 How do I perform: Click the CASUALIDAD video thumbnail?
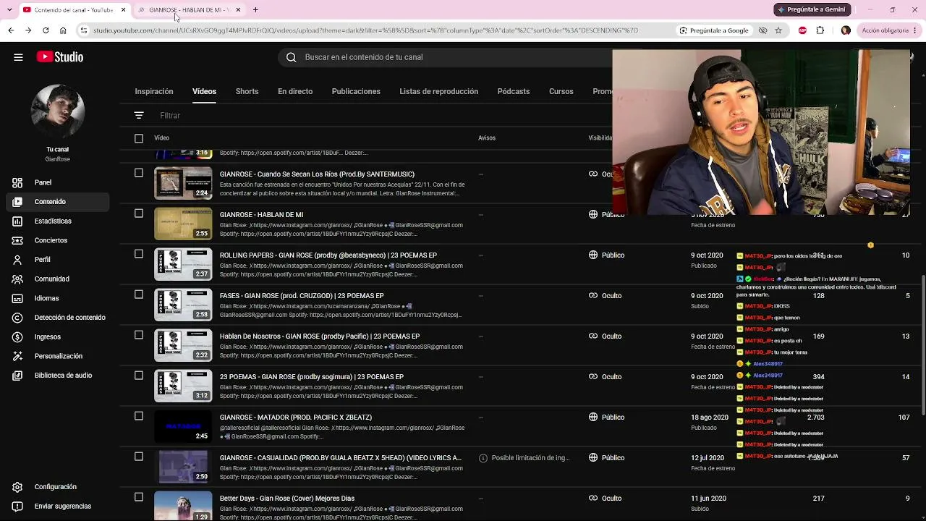pos(183,467)
